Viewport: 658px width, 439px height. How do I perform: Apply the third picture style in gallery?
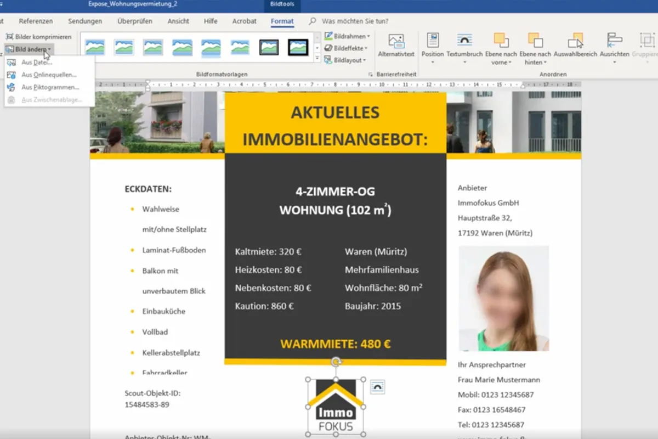153,47
